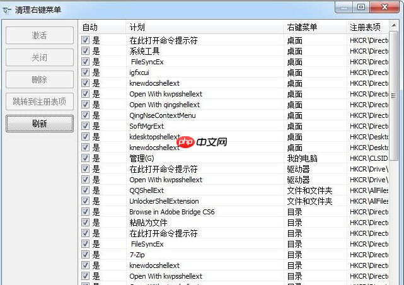The image size is (404, 285).
Task: Select the Open With qingshellext entry
Action: point(164,105)
